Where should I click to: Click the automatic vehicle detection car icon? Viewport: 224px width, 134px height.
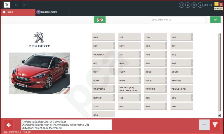click(x=100, y=20)
